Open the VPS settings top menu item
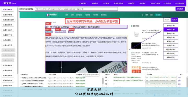The image size is (188, 97). point(180,3)
